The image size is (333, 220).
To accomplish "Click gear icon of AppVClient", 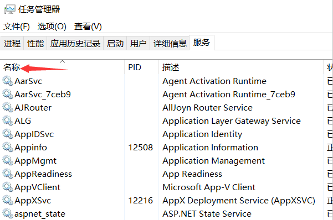I will (x=8, y=187).
